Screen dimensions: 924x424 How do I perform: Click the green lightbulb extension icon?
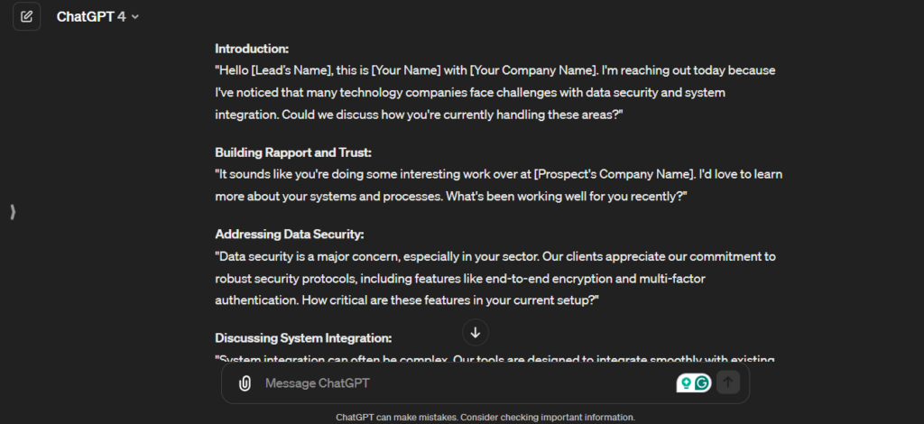tap(686, 383)
